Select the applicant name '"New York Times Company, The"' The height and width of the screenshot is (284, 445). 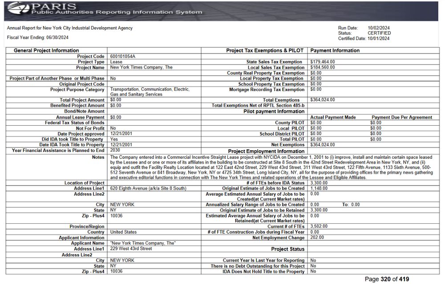click(x=143, y=243)
